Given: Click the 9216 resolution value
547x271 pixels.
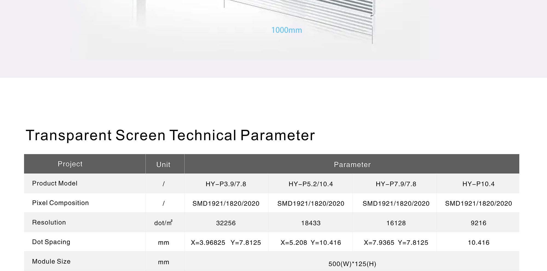Looking at the screenshot, I should click(478, 223).
